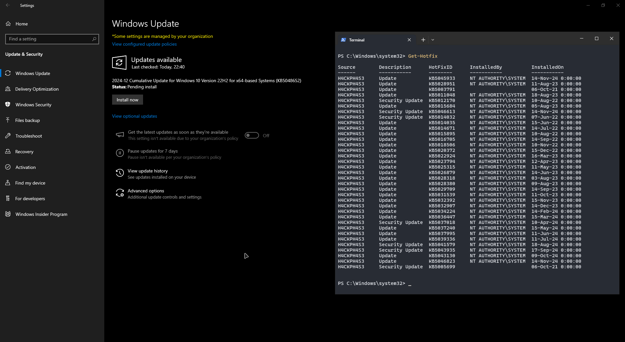Click the organization-managed settings notice
Screen dimensions: 625x342
163,36
